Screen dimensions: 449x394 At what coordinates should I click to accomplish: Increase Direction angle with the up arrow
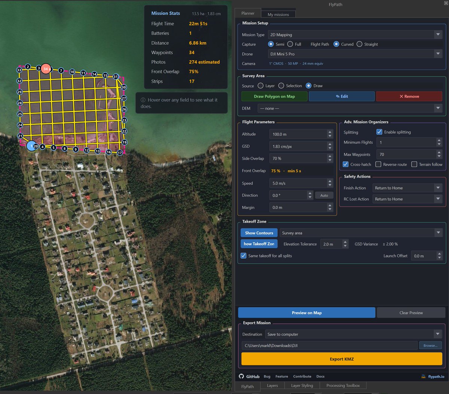310,193
